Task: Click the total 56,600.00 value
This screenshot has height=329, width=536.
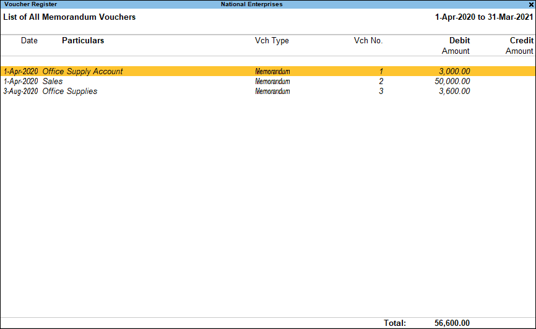Action: point(452,323)
